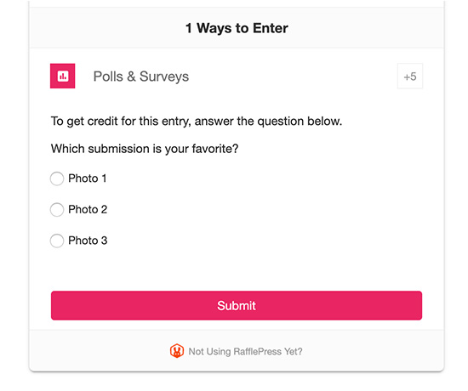Image resolution: width=468 pixels, height=391 pixels.
Task: Click the '1 Ways to Enter' header
Action: coord(237,28)
